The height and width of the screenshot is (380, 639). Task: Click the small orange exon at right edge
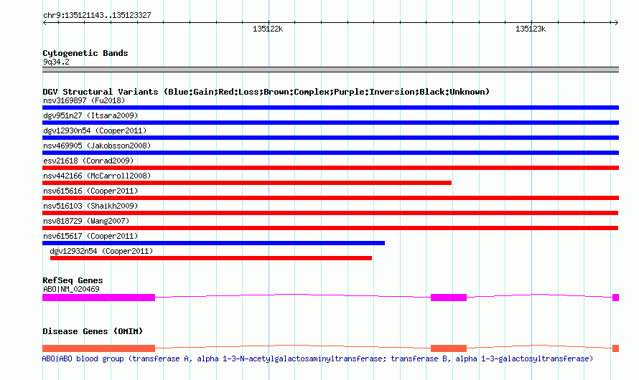point(616,348)
